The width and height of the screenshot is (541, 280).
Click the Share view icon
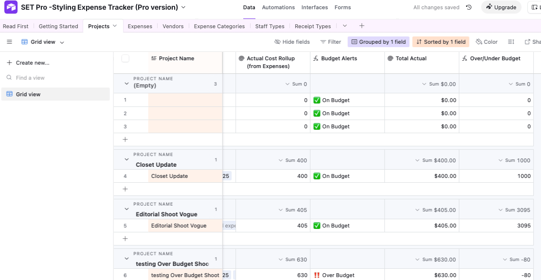coord(528,42)
